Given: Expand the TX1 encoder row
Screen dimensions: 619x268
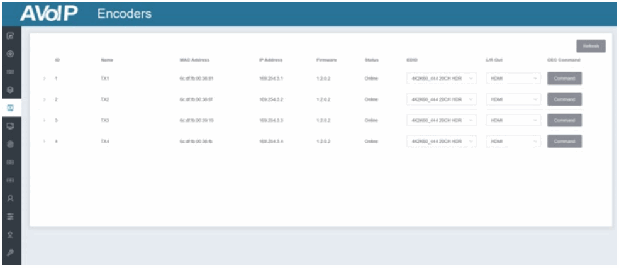Looking at the screenshot, I should 44,79.
